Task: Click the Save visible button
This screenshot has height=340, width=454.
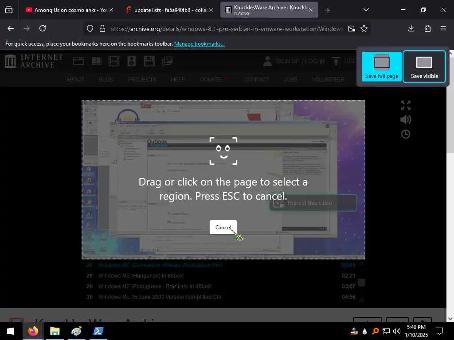Action: pos(424,66)
